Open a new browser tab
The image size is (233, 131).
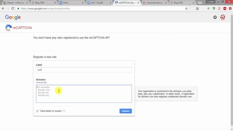coord(200,3)
